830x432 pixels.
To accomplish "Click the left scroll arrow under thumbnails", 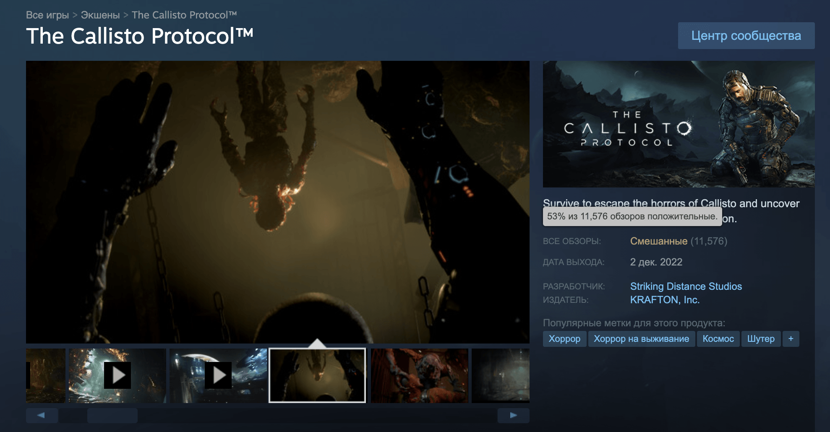I will pos(42,415).
